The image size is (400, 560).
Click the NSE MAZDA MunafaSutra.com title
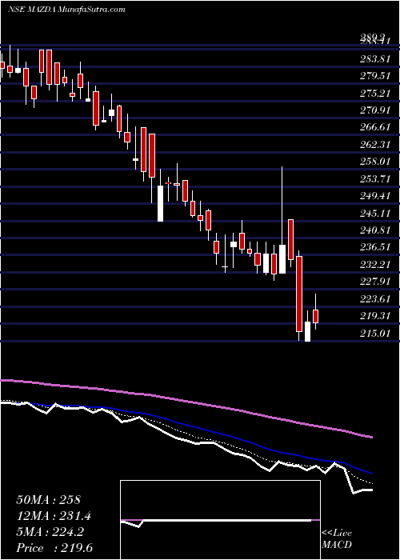[66, 10]
